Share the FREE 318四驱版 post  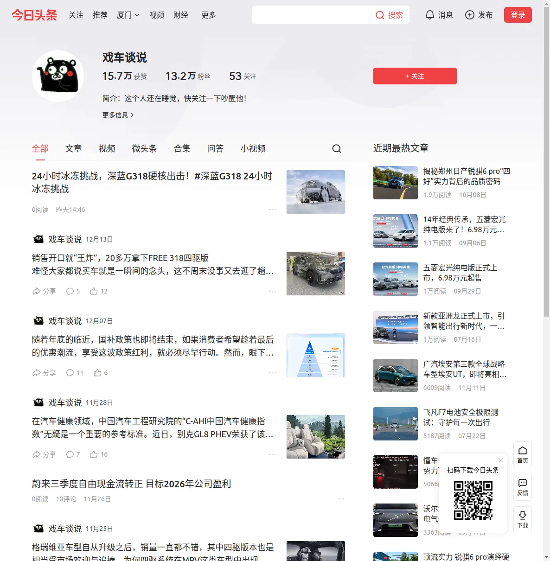coord(44,291)
